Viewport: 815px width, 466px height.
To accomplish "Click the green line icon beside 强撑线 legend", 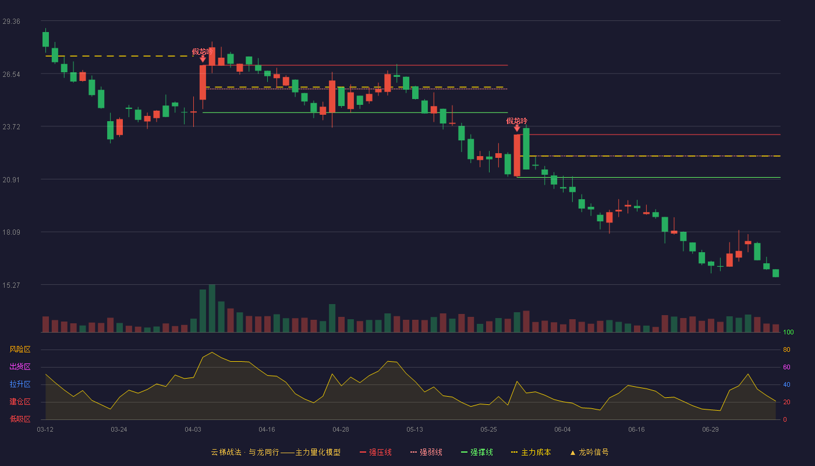I will point(465,453).
